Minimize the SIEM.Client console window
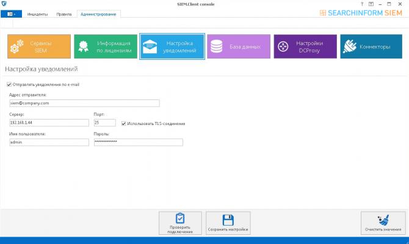 pyautogui.click(x=380, y=4)
